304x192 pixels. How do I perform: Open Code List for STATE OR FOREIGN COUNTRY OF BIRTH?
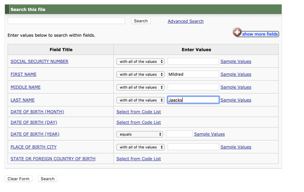(138, 159)
